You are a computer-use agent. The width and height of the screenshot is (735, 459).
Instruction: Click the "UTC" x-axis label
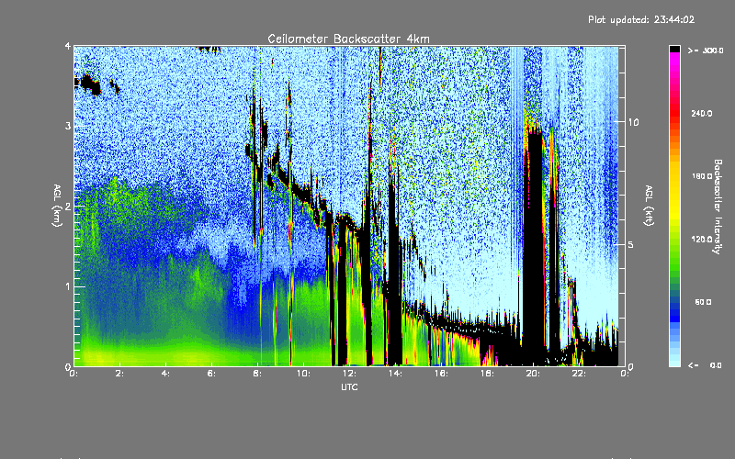(x=349, y=386)
